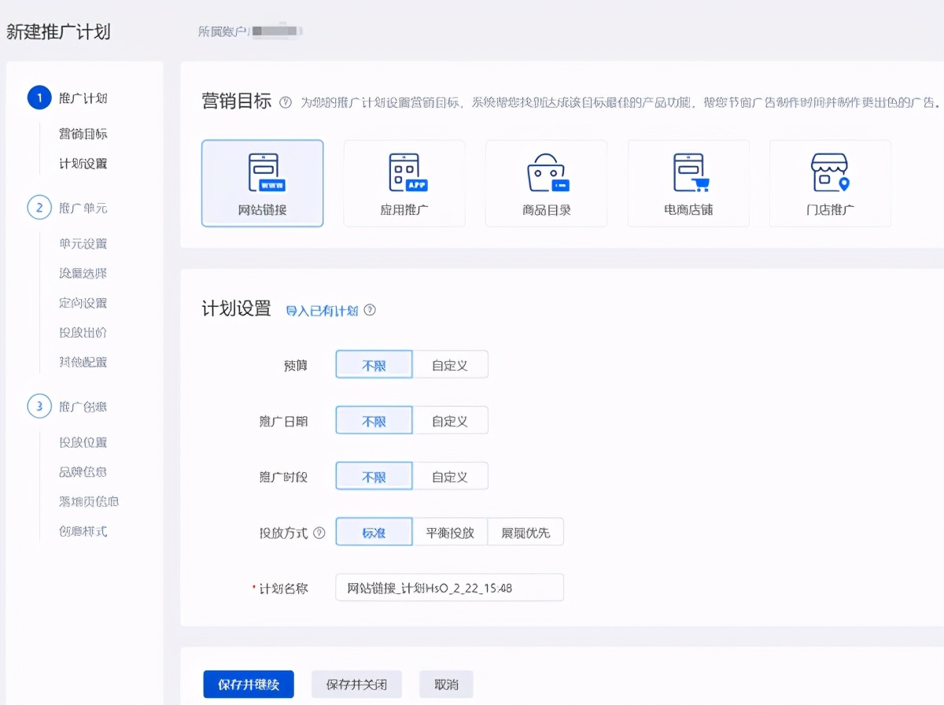
Task: Choose 自定义 for 推广时段
Action: (451, 475)
